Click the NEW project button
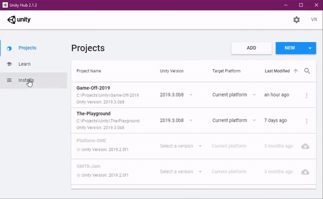323x199 pixels. (x=289, y=48)
